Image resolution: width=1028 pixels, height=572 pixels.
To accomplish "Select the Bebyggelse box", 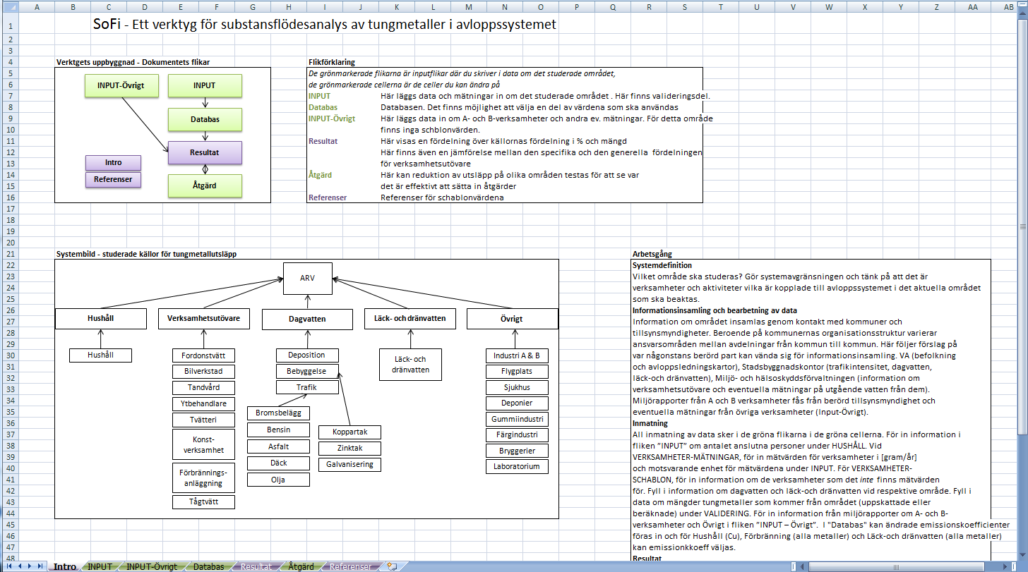I will pos(307,371).
